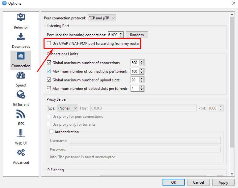Open the BitTorrent settings globe icon
The image size is (238, 188).
[21, 94]
